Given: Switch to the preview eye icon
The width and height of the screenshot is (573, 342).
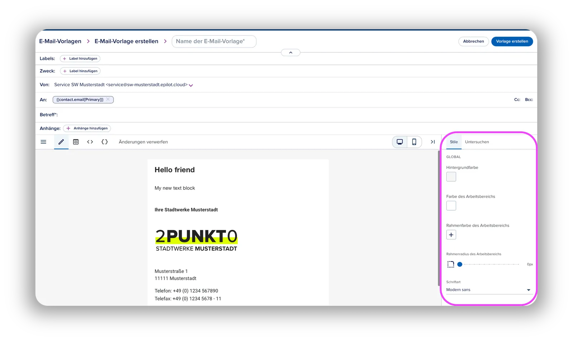Looking at the screenshot, I should point(76,142).
